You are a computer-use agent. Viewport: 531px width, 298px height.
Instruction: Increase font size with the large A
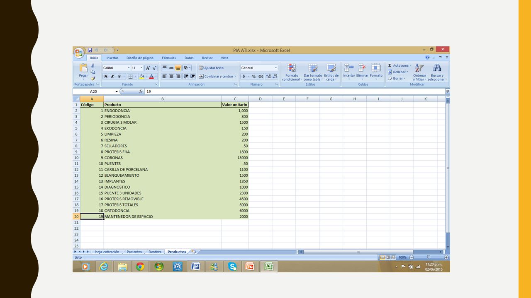tap(148, 68)
